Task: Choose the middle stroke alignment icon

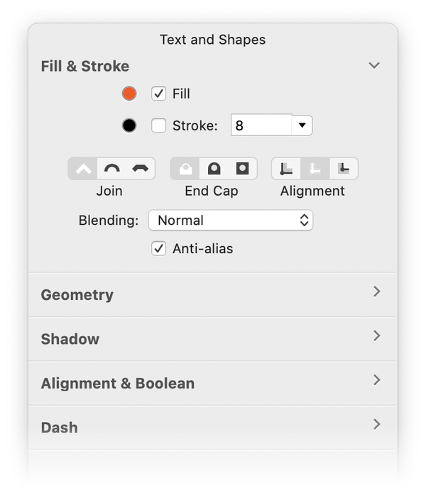Action: tap(315, 169)
